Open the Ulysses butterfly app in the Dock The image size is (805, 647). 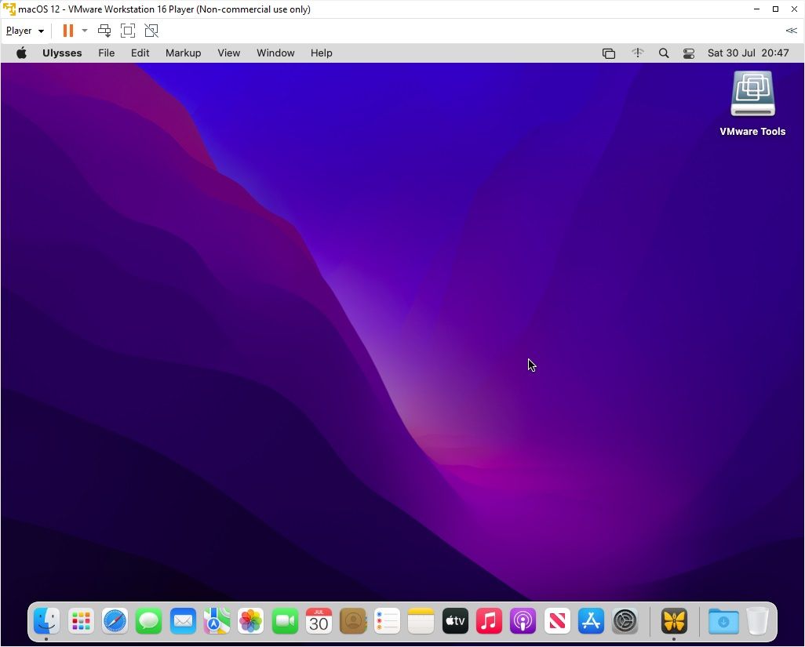(673, 620)
